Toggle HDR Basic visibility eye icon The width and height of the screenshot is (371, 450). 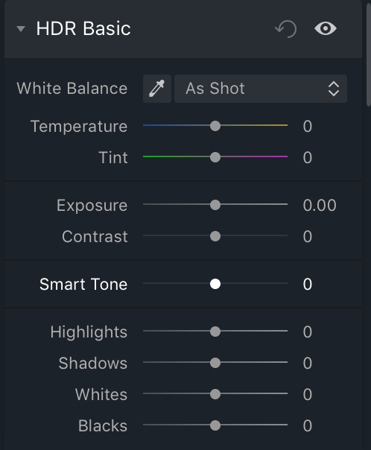(x=326, y=29)
